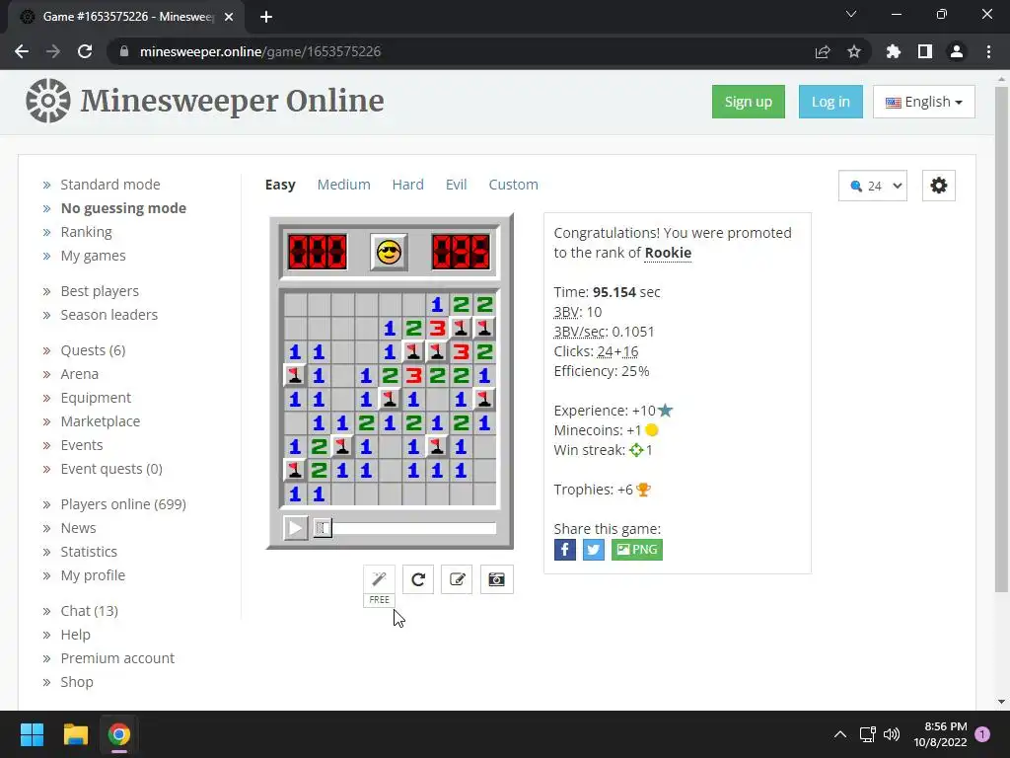Open the zoom 24 dropdown

coord(873,186)
